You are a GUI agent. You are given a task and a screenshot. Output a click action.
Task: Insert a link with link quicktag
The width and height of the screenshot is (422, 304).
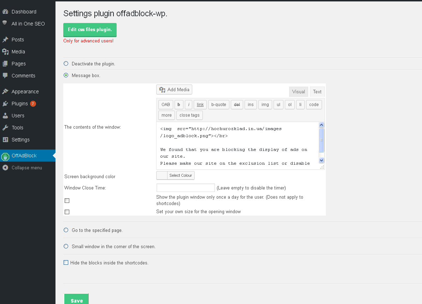[200, 105]
